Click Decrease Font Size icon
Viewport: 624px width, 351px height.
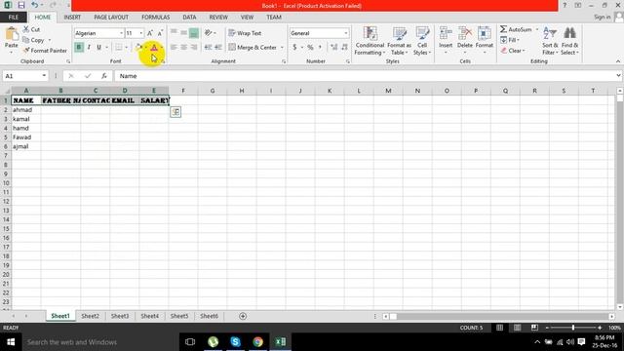pos(160,33)
